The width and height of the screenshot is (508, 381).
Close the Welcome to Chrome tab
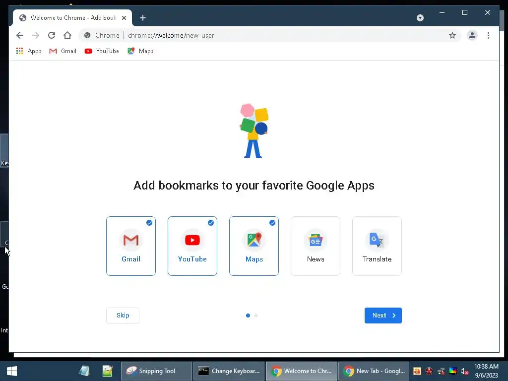tap(124, 18)
